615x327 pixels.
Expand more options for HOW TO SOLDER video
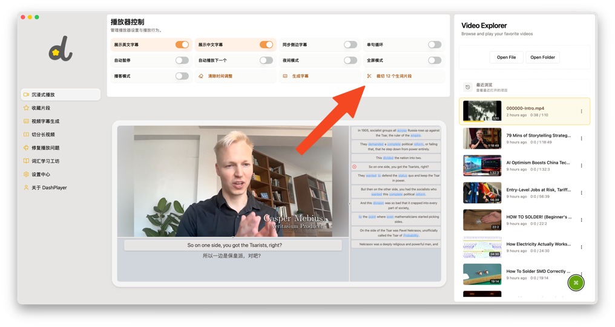click(581, 220)
